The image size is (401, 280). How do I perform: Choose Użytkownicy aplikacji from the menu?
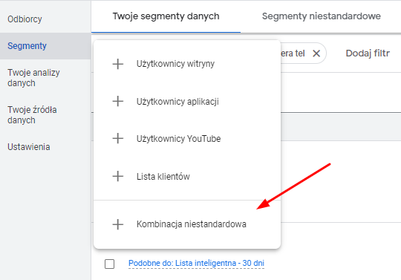187,102
